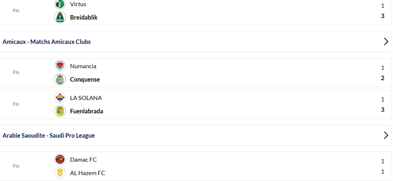
Task: Select the Fuenlabrada team name
Action: 86,111
